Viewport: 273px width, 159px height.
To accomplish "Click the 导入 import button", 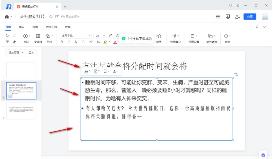I will 31,53.
